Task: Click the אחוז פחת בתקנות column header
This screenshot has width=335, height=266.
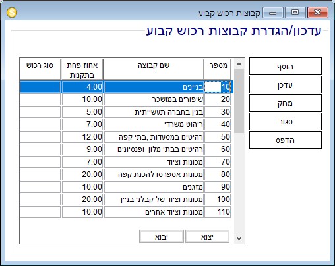Action: [x=82, y=69]
